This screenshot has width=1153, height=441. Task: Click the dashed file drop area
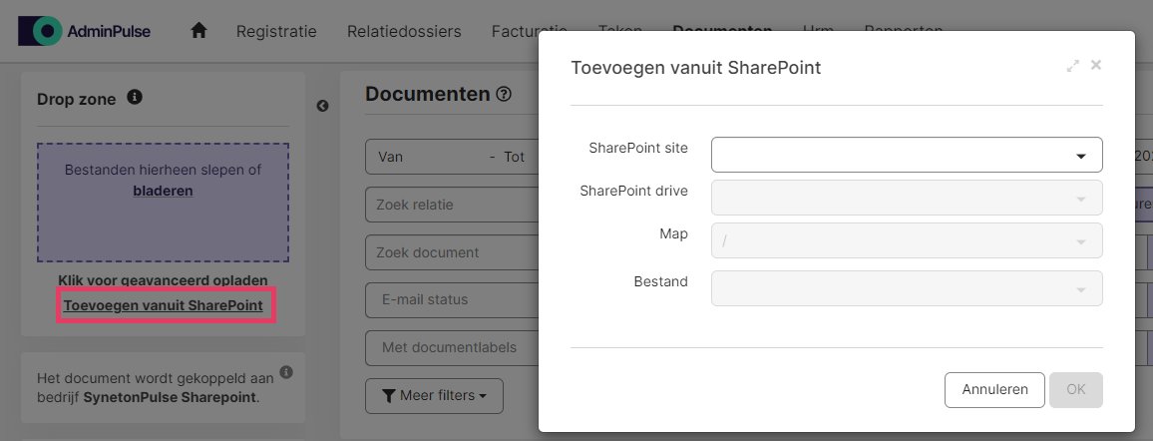coord(164,203)
